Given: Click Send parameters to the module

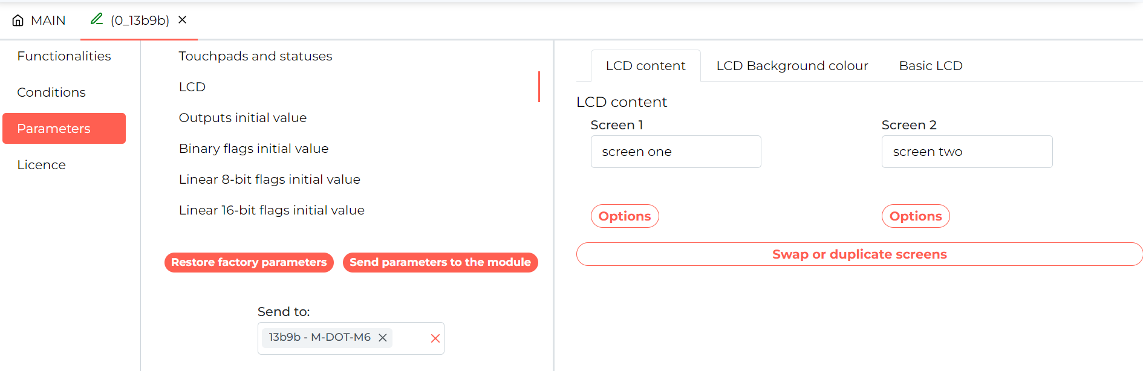Looking at the screenshot, I should (440, 262).
